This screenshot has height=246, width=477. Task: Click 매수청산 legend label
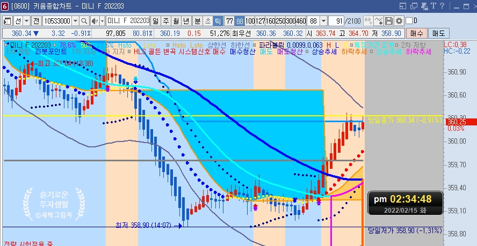242,51
